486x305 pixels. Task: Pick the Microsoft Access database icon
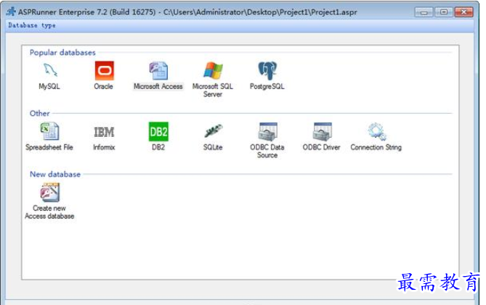point(158,70)
